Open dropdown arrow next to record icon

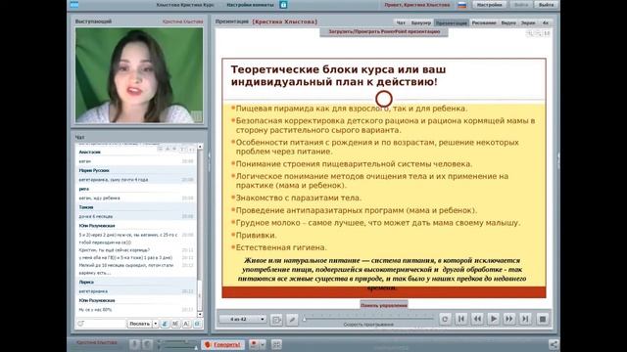pyautogui.click(x=263, y=344)
